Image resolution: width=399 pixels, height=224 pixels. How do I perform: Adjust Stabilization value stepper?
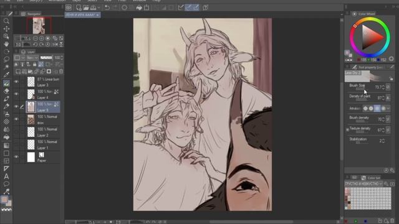click(x=383, y=141)
